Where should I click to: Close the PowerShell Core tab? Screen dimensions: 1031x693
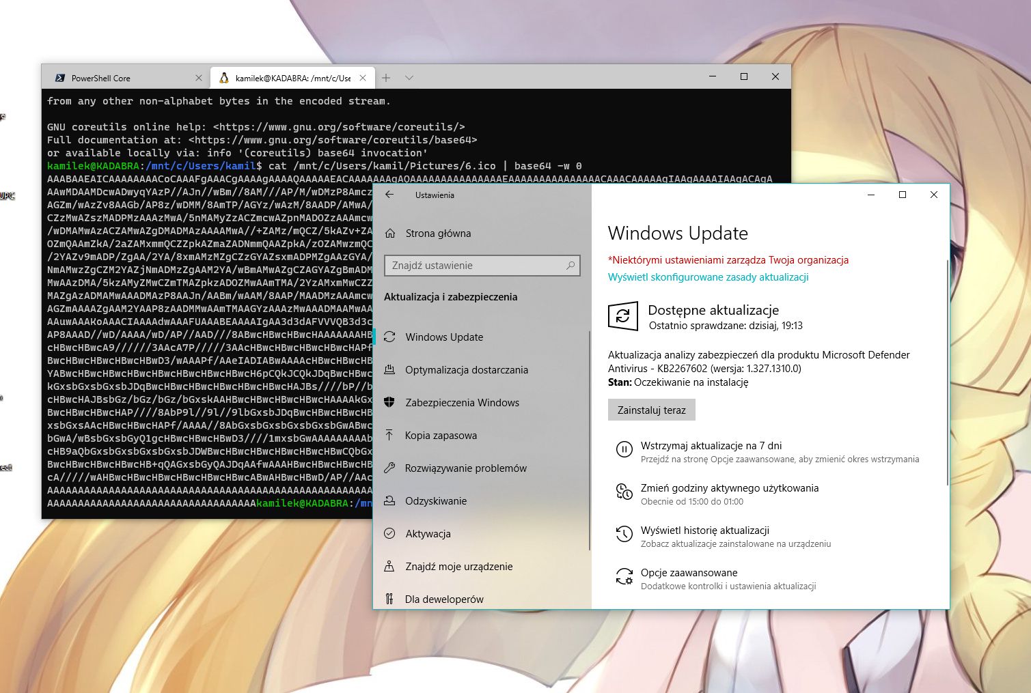point(199,78)
